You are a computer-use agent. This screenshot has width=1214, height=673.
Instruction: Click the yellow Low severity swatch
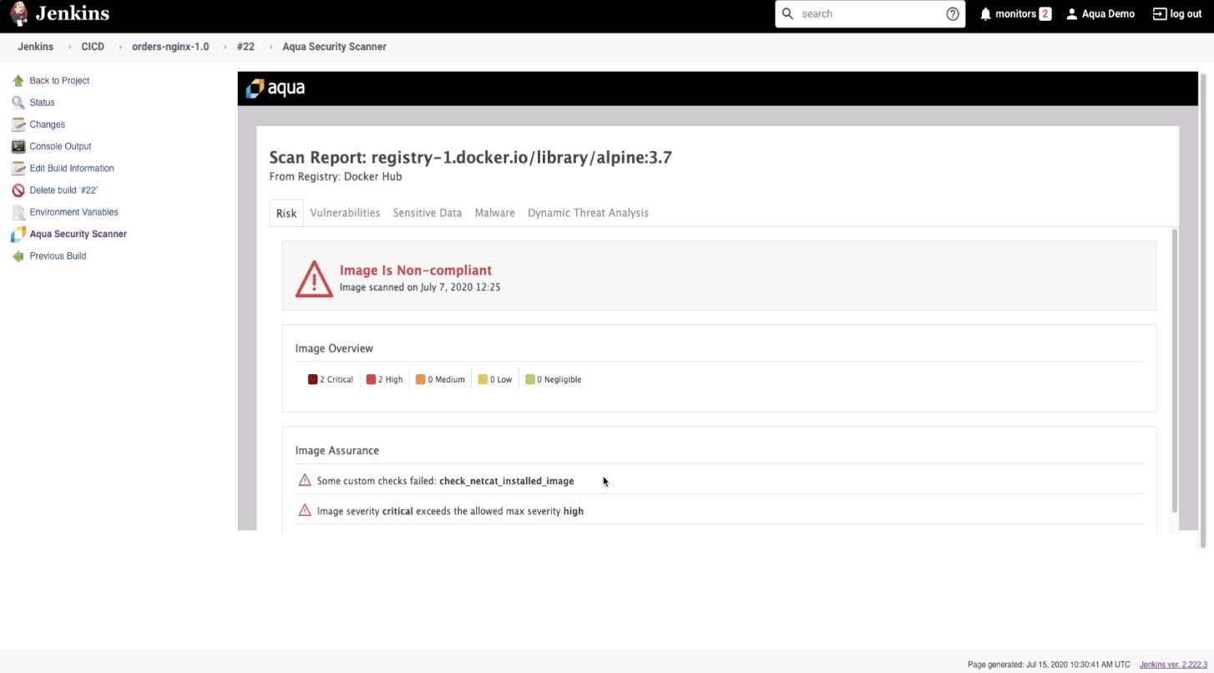tap(483, 379)
